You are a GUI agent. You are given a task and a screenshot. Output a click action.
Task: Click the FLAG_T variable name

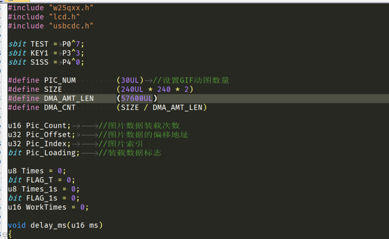[40, 180]
